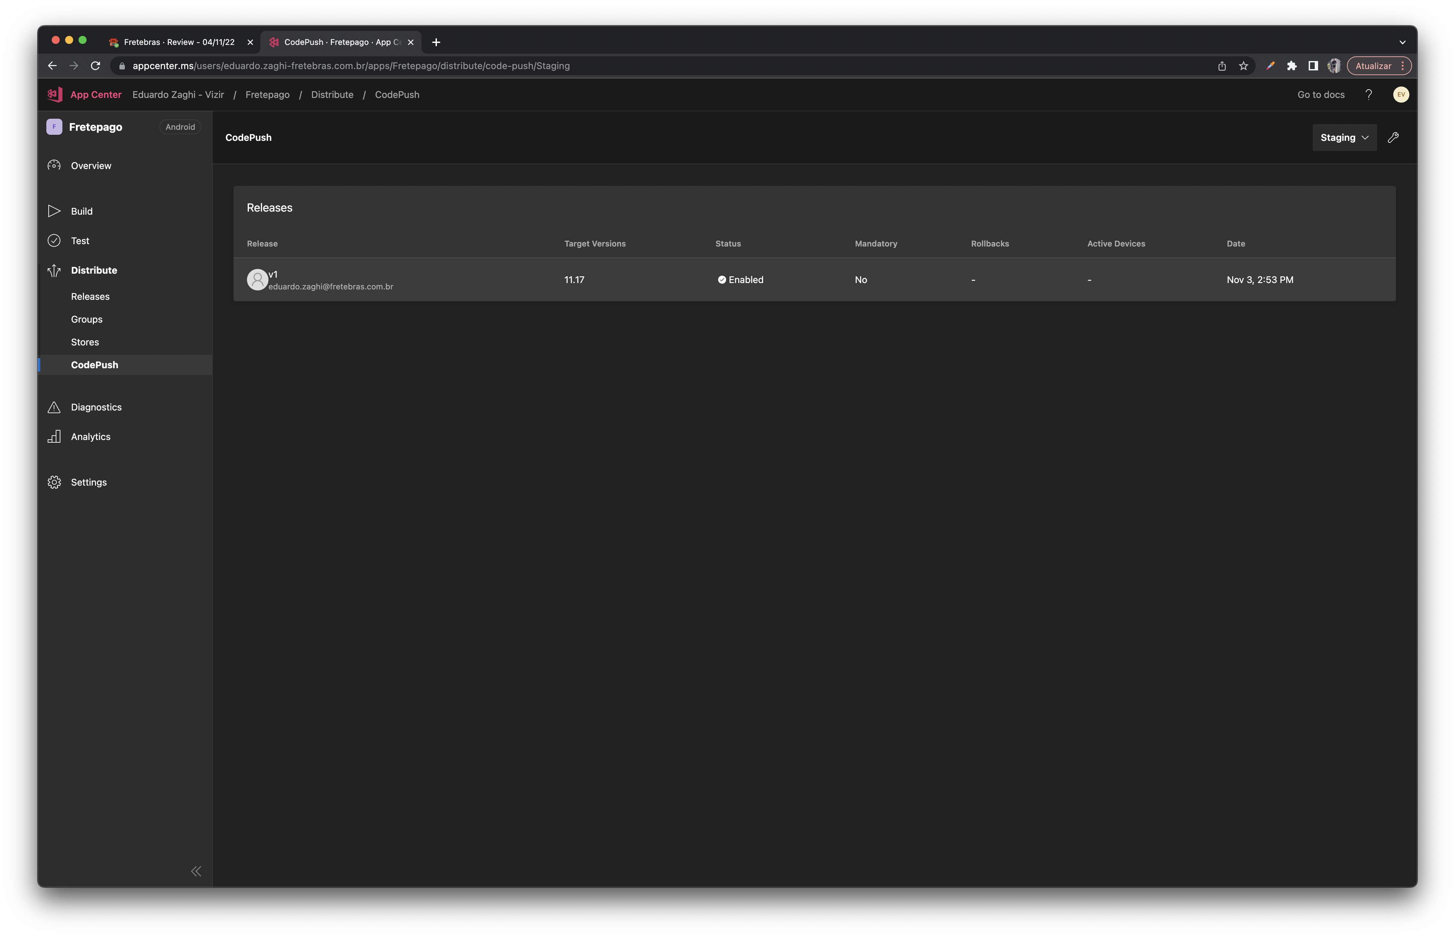
Task: Open Settings gear icon in sidebar
Action: (x=54, y=483)
